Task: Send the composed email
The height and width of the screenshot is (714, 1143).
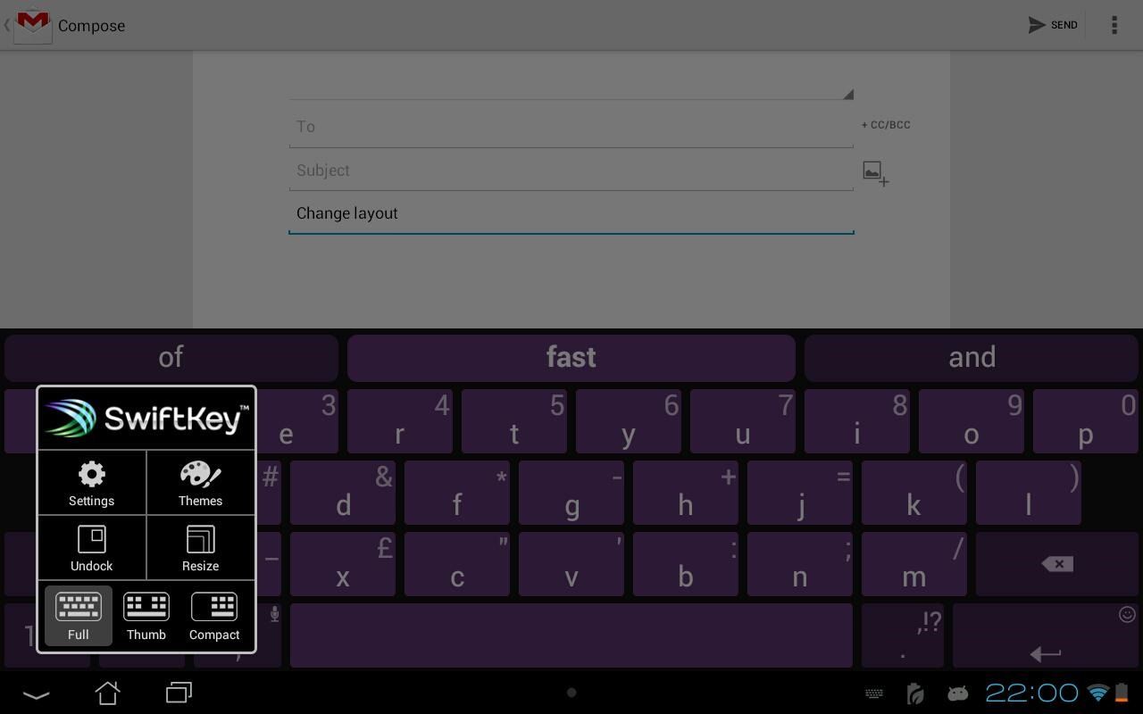Action: (x=1052, y=25)
